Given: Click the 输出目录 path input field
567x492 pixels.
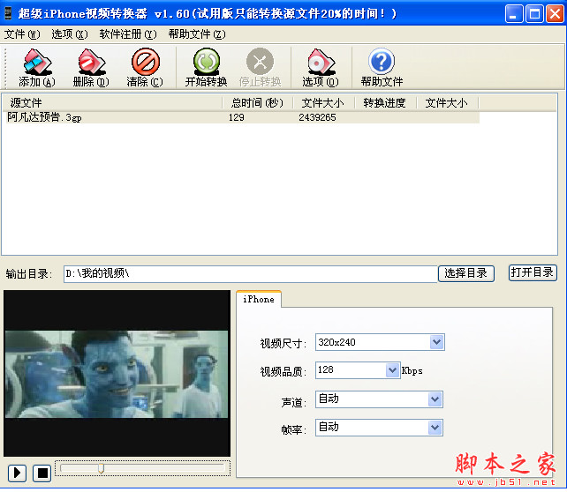Looking at the screenshot, I should pos(250,273).
